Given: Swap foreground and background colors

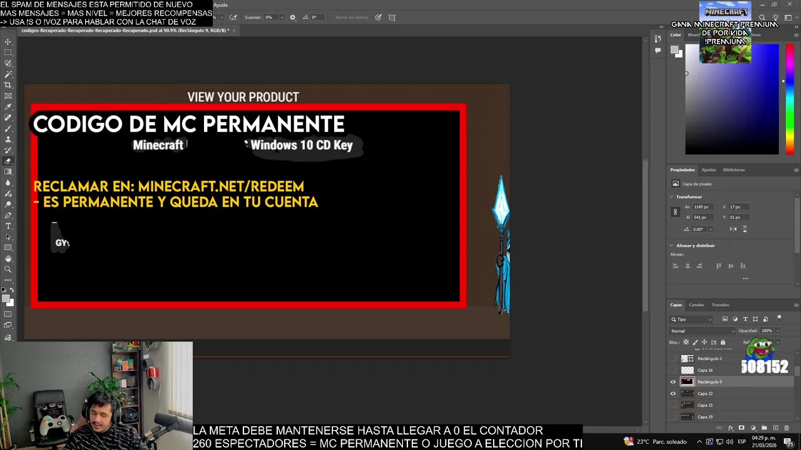Looking at the screenshot, I should pyautogui.click(x=13, y=290).
